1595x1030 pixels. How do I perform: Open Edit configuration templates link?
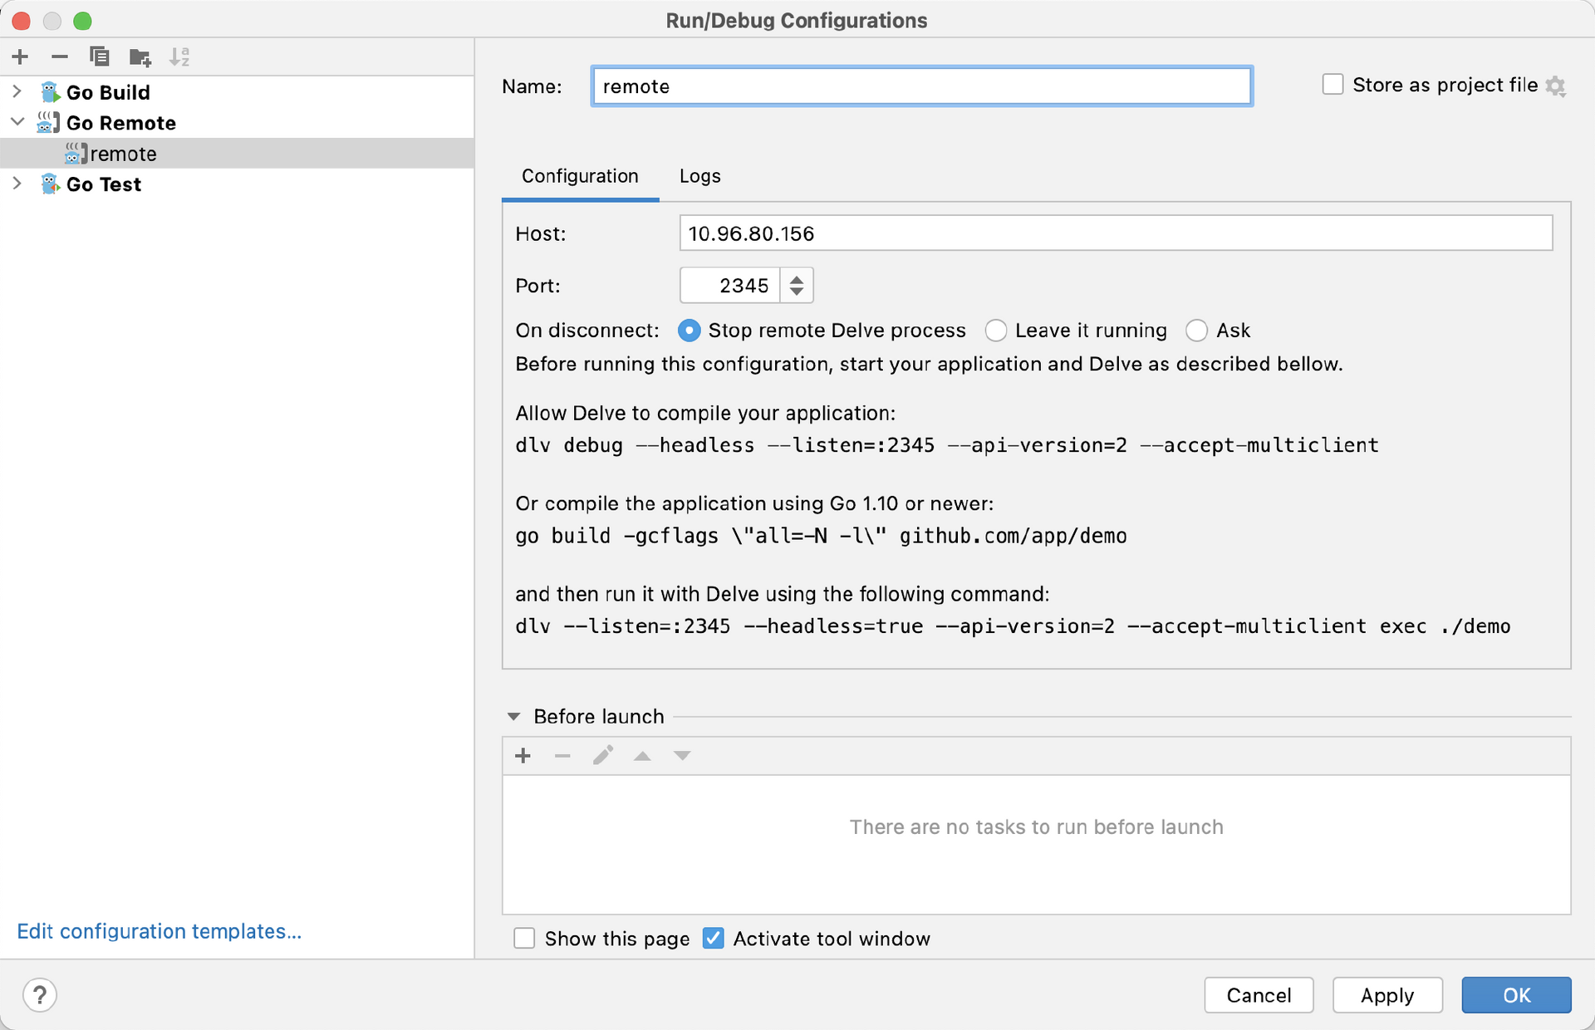click(x=159, y=931)
